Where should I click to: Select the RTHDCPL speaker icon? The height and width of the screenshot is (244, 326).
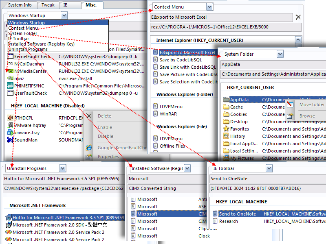pyautogui.click(x=10, y=118)
